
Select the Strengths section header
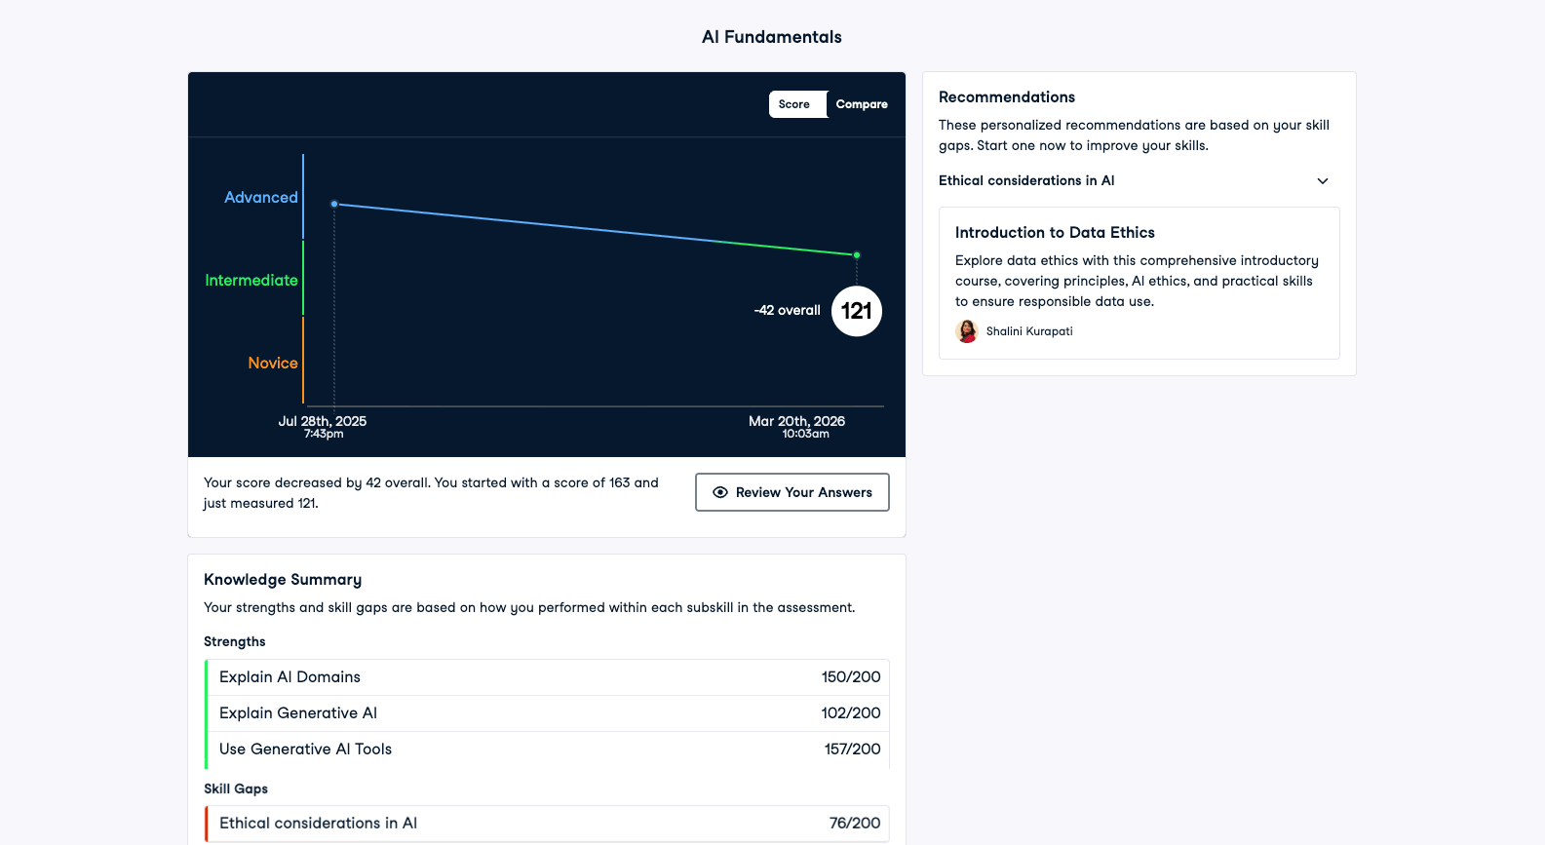234,641
